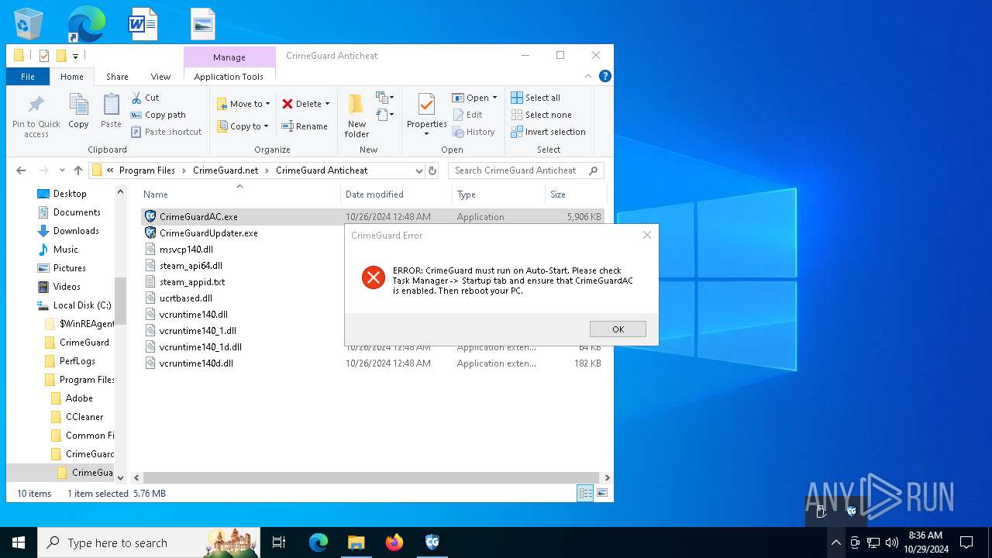Open the address bar history dropdown
Screen dimensions: 992x558
418,170
